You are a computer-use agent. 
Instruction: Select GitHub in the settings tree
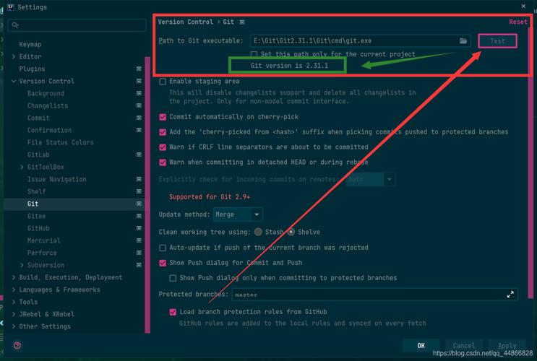tap(38, 229)
